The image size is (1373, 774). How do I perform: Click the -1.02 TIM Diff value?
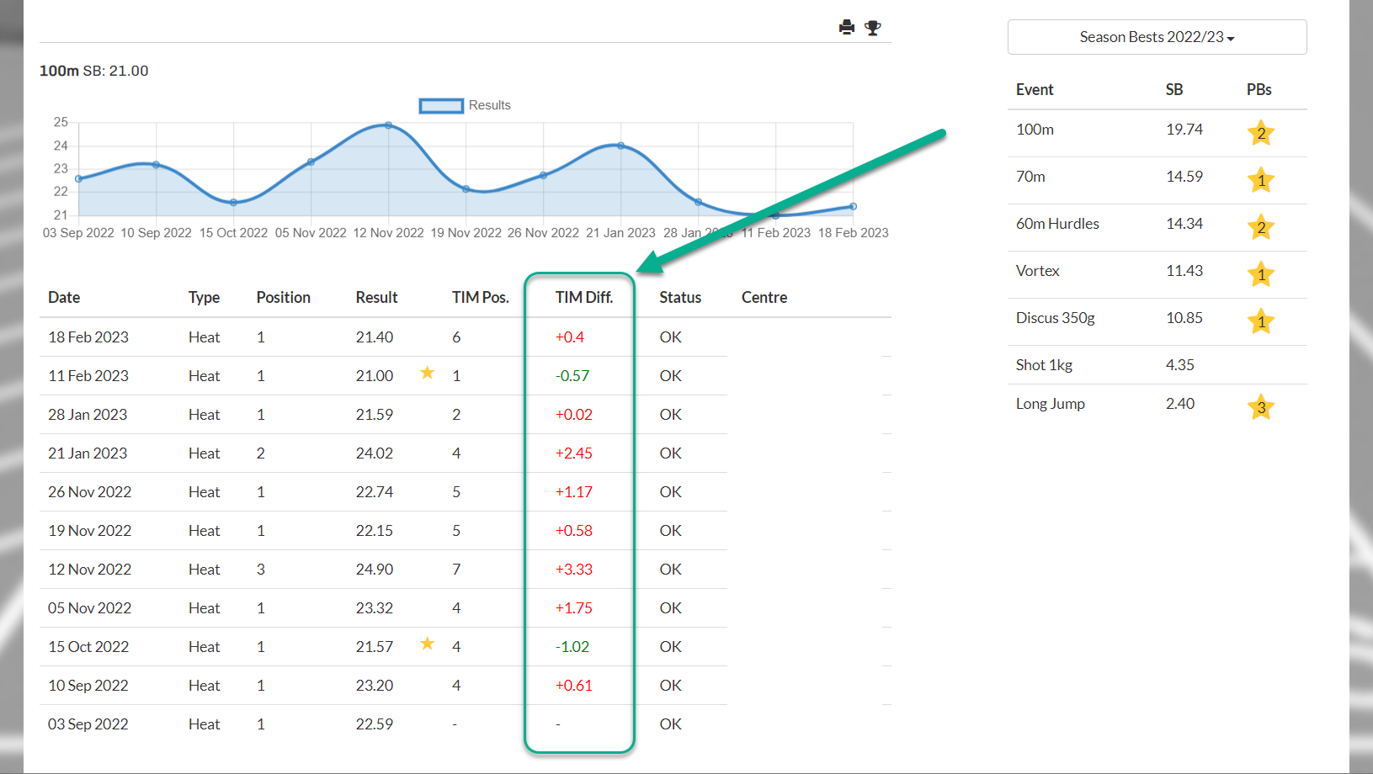(572, 646)
